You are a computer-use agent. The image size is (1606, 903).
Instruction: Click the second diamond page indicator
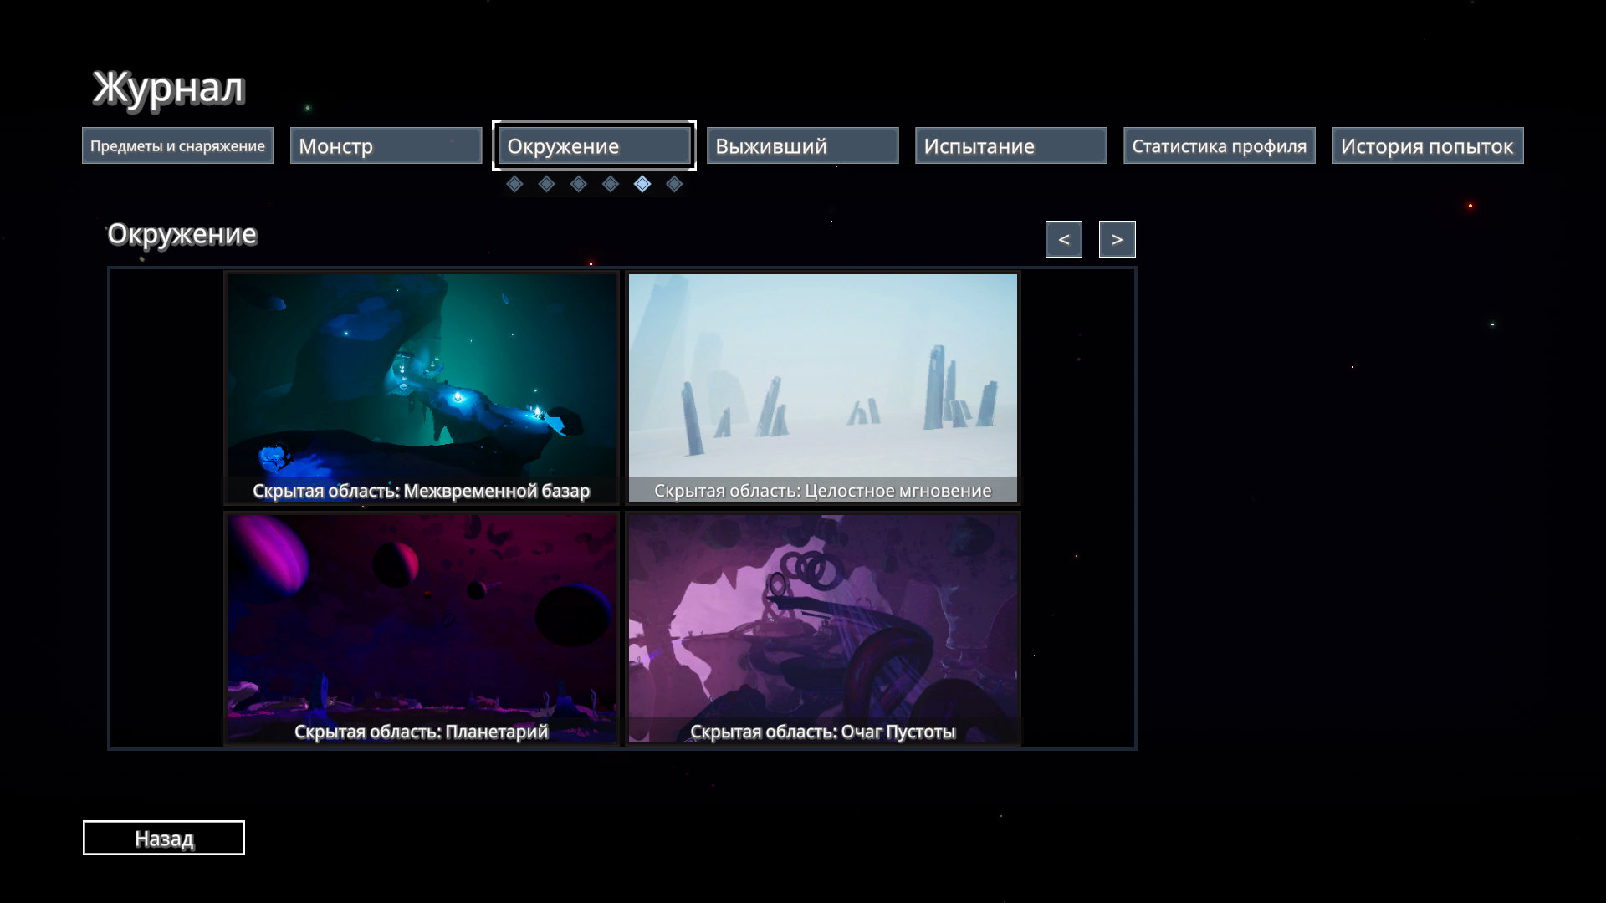click(546, 184)
